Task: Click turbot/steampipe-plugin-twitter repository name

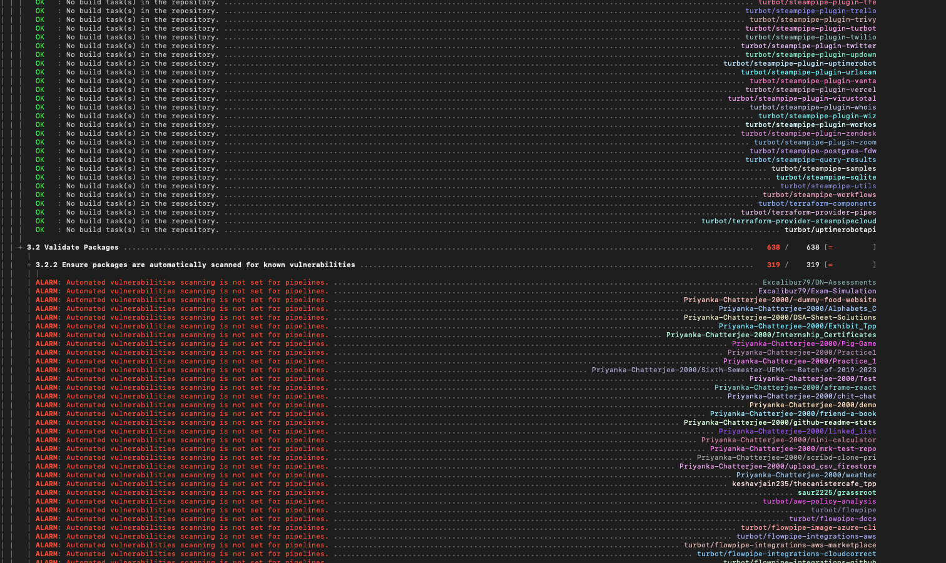Action: (808, 46)
